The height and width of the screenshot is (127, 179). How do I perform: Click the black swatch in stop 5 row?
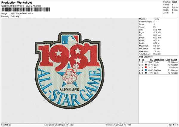[146, 73]
